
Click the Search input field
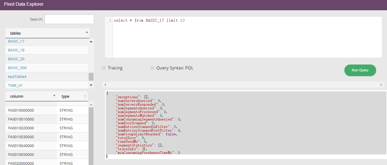tap(69, 19)
